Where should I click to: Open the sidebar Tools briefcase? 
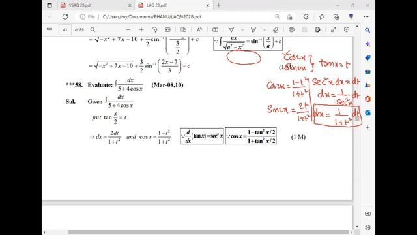(367, 71)
